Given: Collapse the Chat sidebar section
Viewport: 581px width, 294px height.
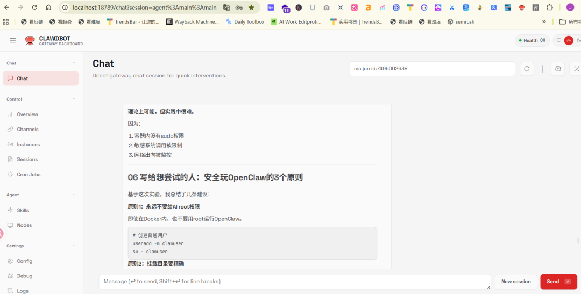Looking at the screenshot, I should coord(73,63).
